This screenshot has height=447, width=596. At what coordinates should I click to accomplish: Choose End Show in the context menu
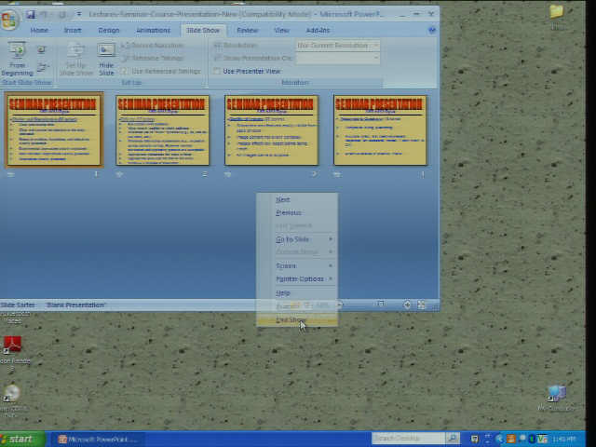pyautogui.click(x=297, y=320)
